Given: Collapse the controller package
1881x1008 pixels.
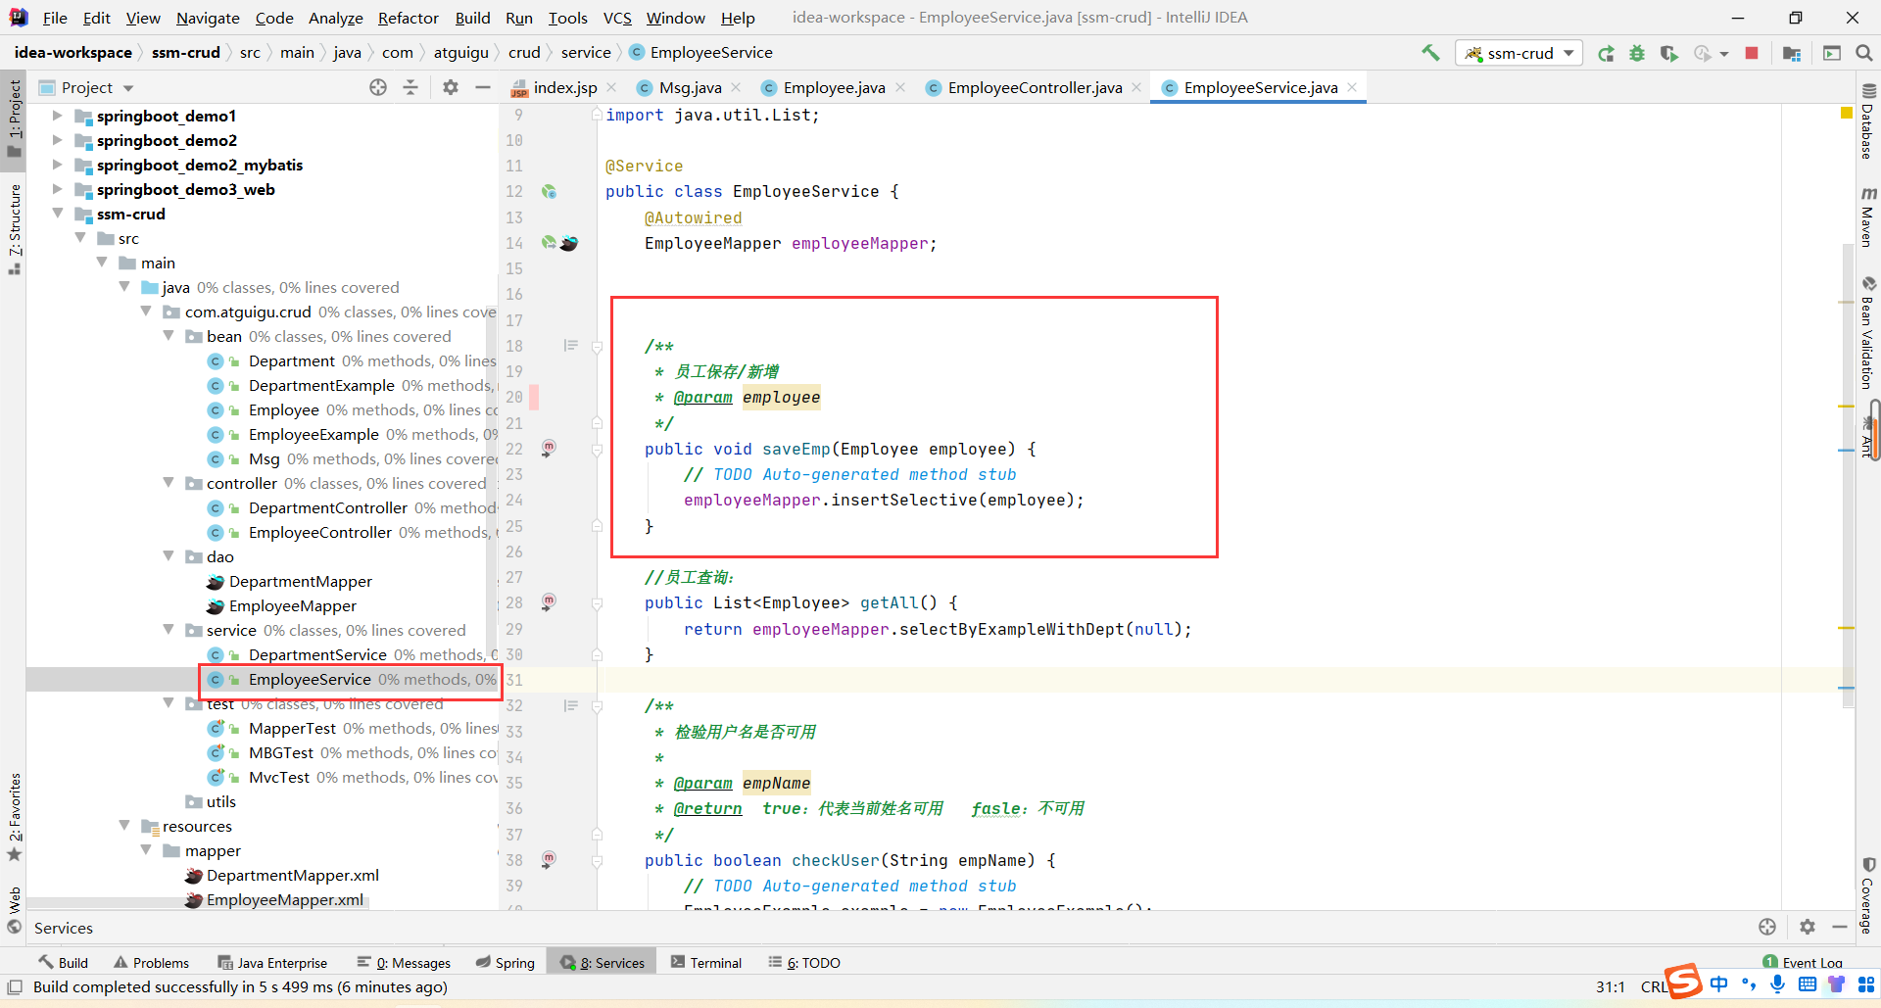Looking at the screenshot, I should [169, 483].
